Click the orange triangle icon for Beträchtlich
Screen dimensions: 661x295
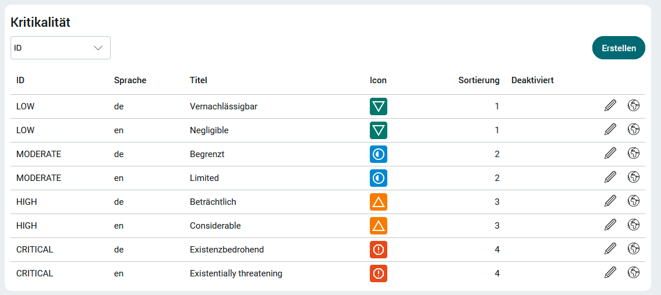[x=379, y=202]
